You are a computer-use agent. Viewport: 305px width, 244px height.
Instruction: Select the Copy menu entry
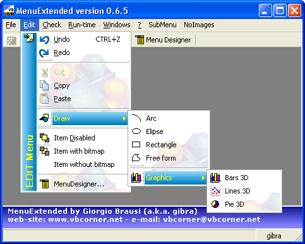pyautogui.click(x=83, y=85)
